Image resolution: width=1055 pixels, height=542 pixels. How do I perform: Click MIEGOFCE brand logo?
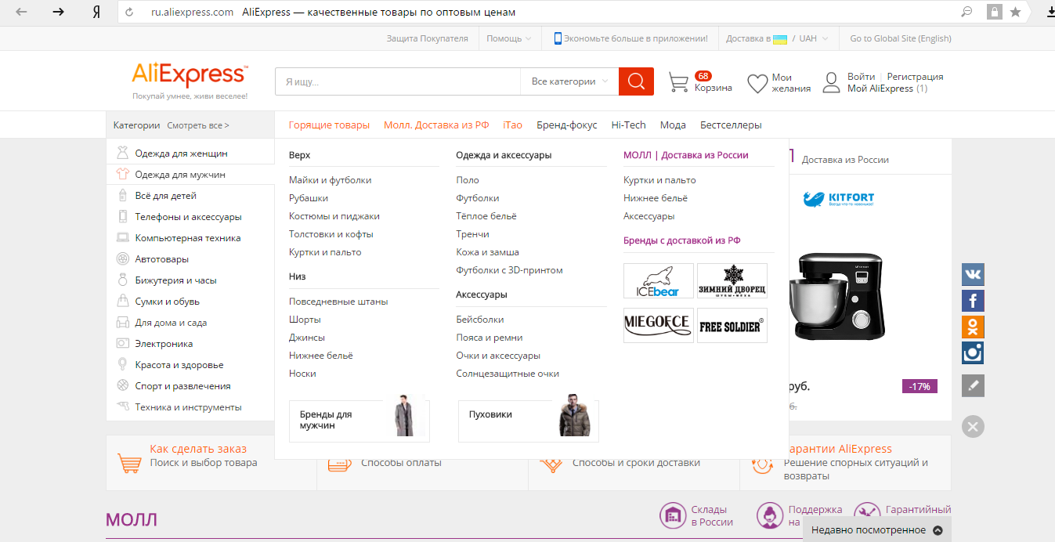(659, 325)
